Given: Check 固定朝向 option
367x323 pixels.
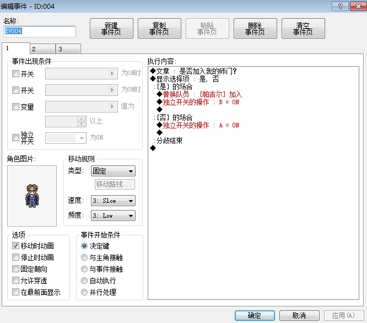Looking at the screenshot, I should 15,268.
